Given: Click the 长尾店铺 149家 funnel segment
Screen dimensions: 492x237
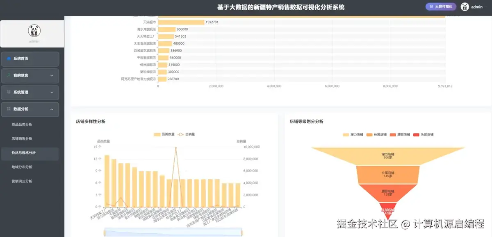Looking at the screenshot, I should pos(388,175).
